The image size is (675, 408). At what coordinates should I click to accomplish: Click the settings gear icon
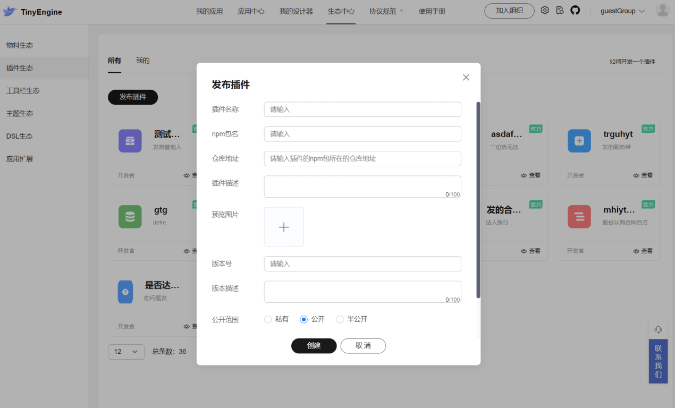click(x=544, y=10)
